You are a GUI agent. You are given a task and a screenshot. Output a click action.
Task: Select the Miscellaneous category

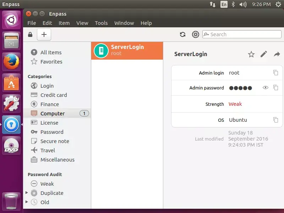(x=57, y=159)
